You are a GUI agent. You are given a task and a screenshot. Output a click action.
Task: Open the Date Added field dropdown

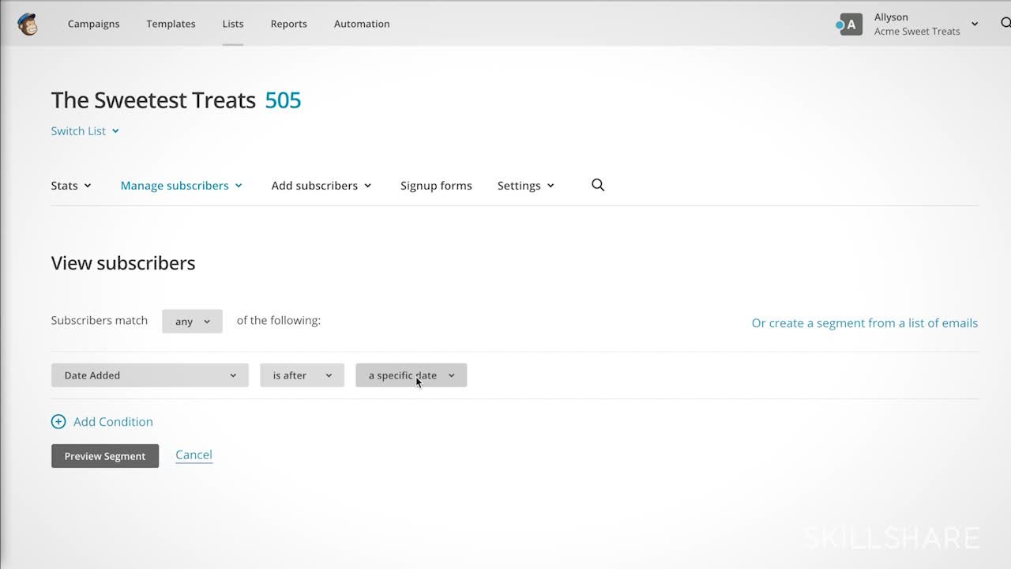click(x=149, y=375)
